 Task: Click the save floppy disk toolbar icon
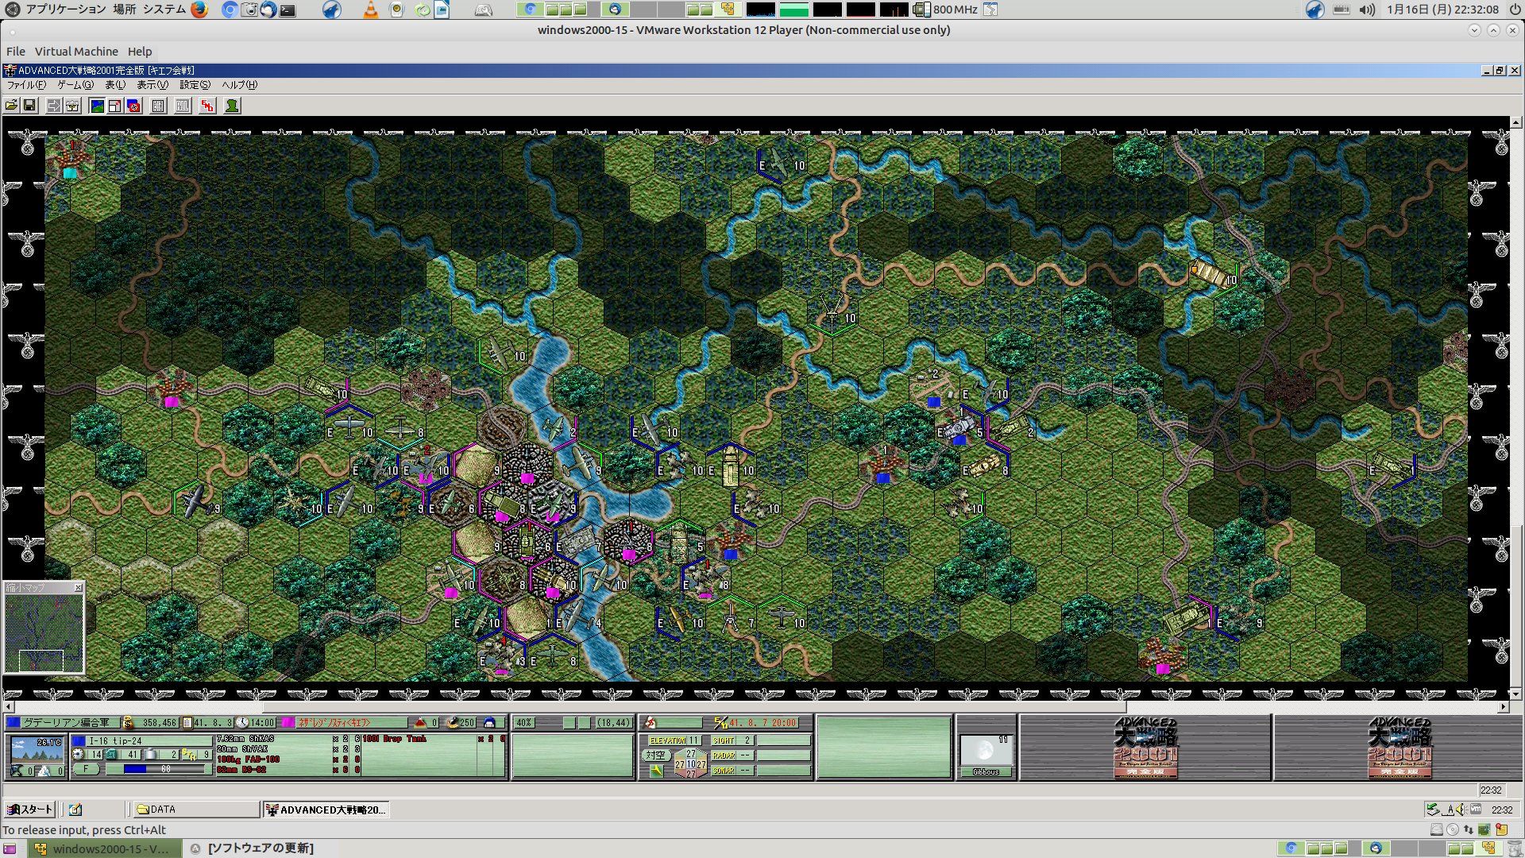pos(29,106)
